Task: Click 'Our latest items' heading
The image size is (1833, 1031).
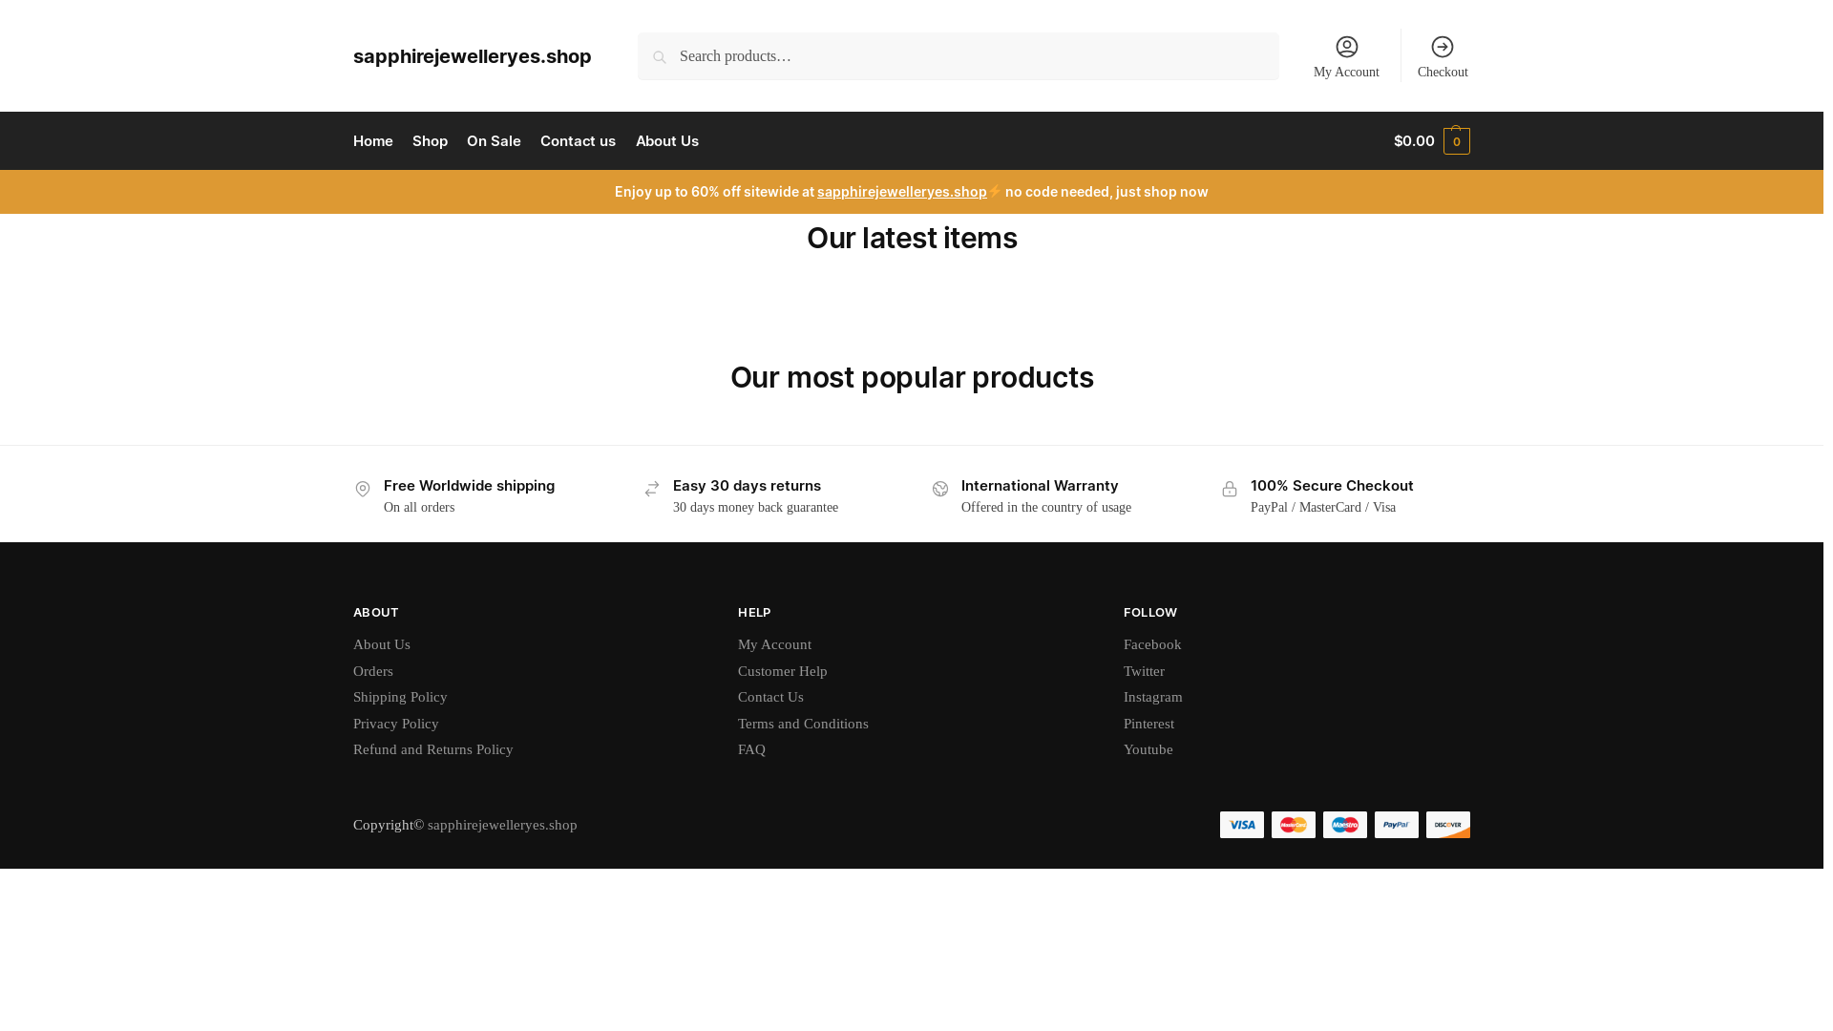Action: [x=912, y=238]
